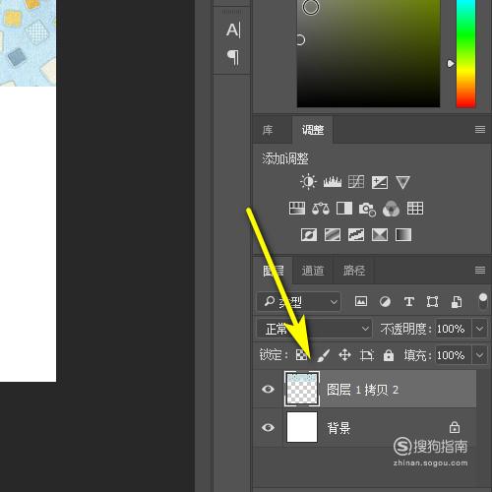Add a Hue/Saturation adjustment
492x492 pixels.
pyautogui.click(x=297, y=209)
